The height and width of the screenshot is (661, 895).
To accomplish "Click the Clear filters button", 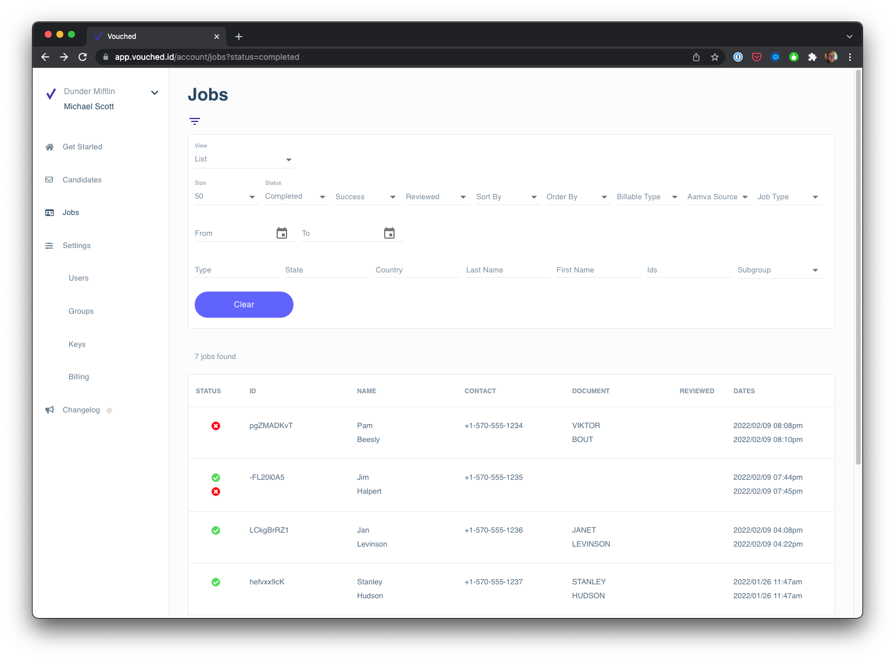I will pos(244,304).
